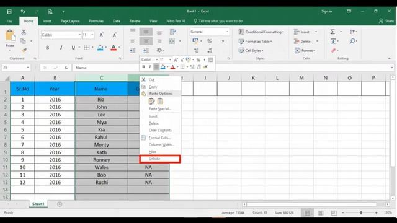Toggle Center alignment in the ribbon
Viewport: 397px width, 223px height.
pyautogui.click(x=146, y=41)
